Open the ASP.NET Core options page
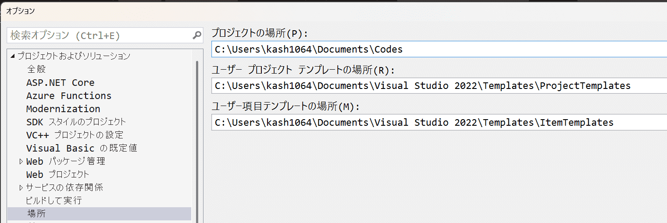Image resolution: width=667 pixels, height=223 pixels. pyautogui.click(x=60, y=82)
